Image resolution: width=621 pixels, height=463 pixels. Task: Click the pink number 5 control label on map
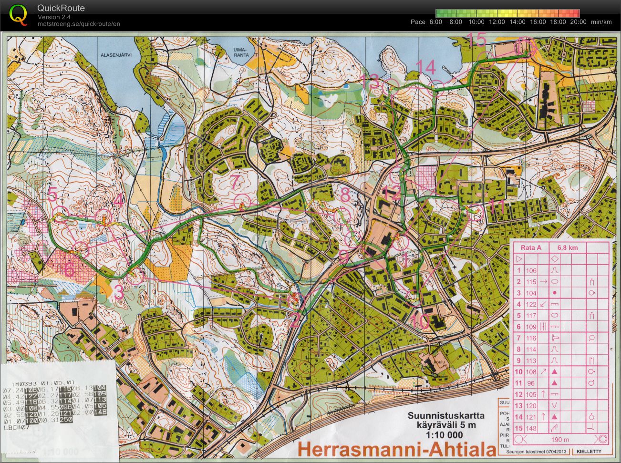pos(52,195)
